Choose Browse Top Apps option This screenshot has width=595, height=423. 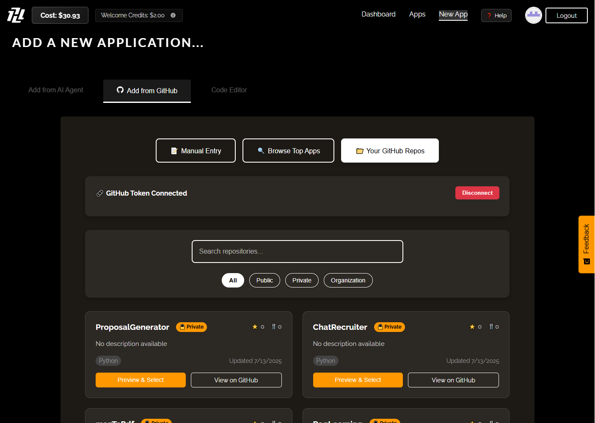point(288,151)
